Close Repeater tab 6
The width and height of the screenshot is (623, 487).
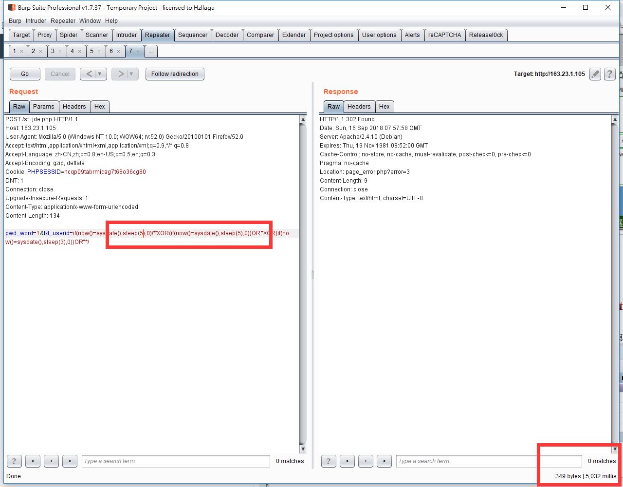[x=118, y=51]
